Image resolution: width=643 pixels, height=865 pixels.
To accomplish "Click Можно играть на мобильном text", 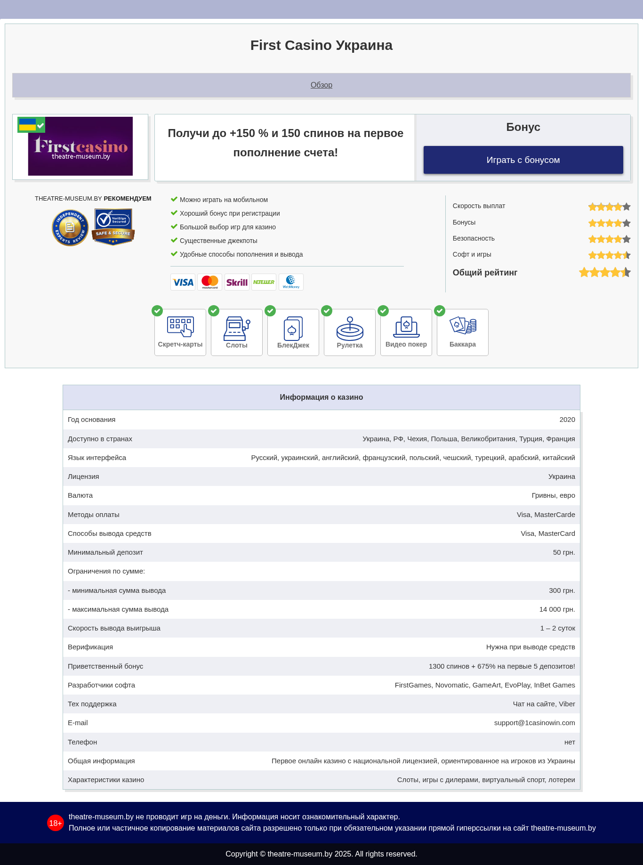I will (x=224, y=200).
